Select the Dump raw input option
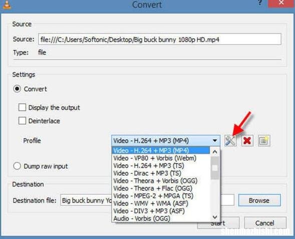This screenshot has height=239, width=295. tap(17, 166)
